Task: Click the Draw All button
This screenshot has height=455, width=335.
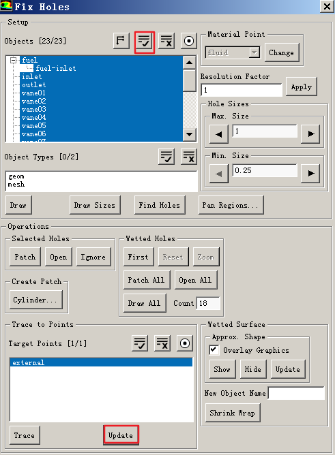Action: tap(145, 303)
